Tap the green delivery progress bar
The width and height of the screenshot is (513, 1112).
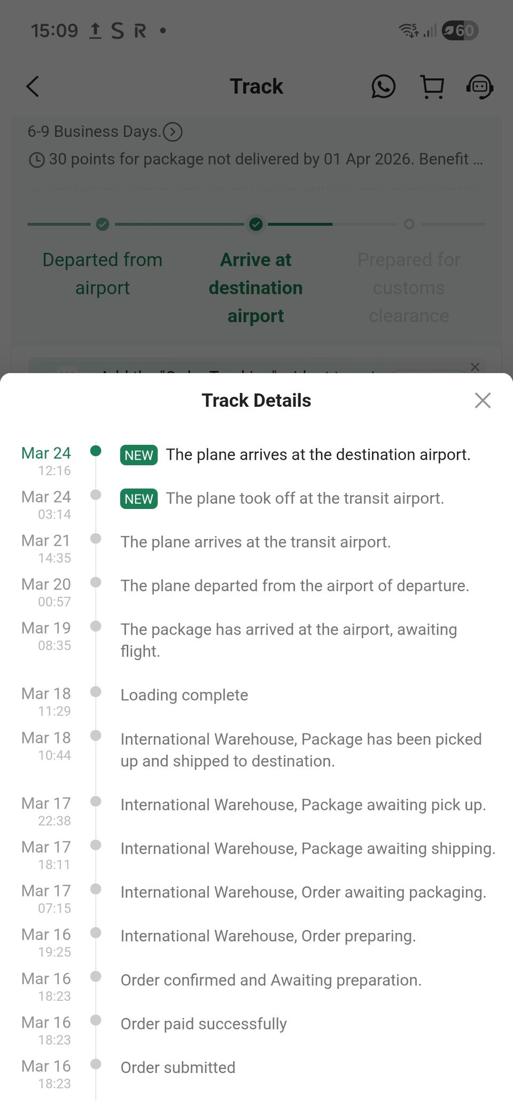click(299, 225)
